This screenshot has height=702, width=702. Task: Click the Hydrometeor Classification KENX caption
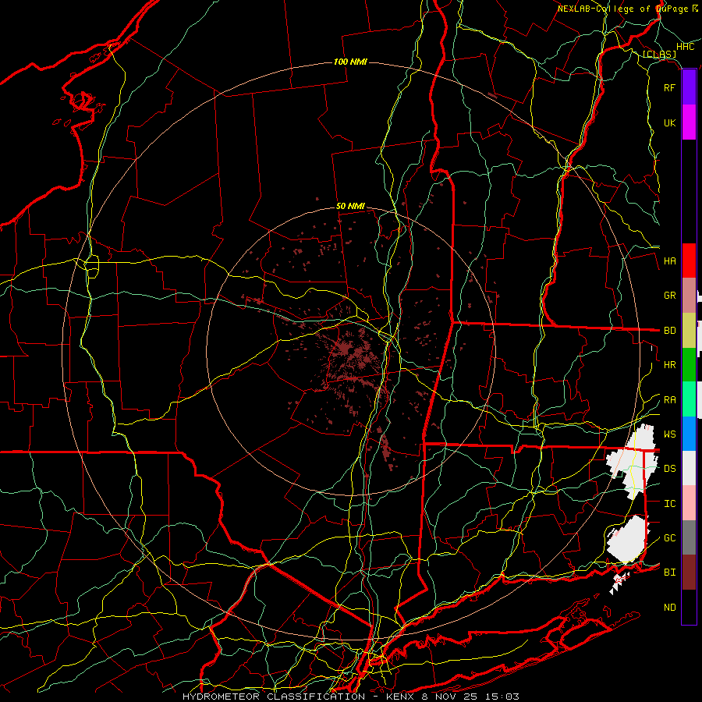coord(351,697)
